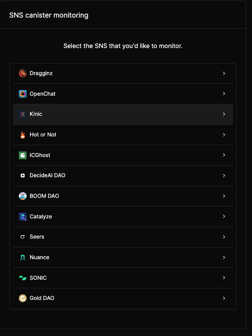Click the Catalyze cube icon
This screenshot has width=252, height=336.
tap(23, 217)
